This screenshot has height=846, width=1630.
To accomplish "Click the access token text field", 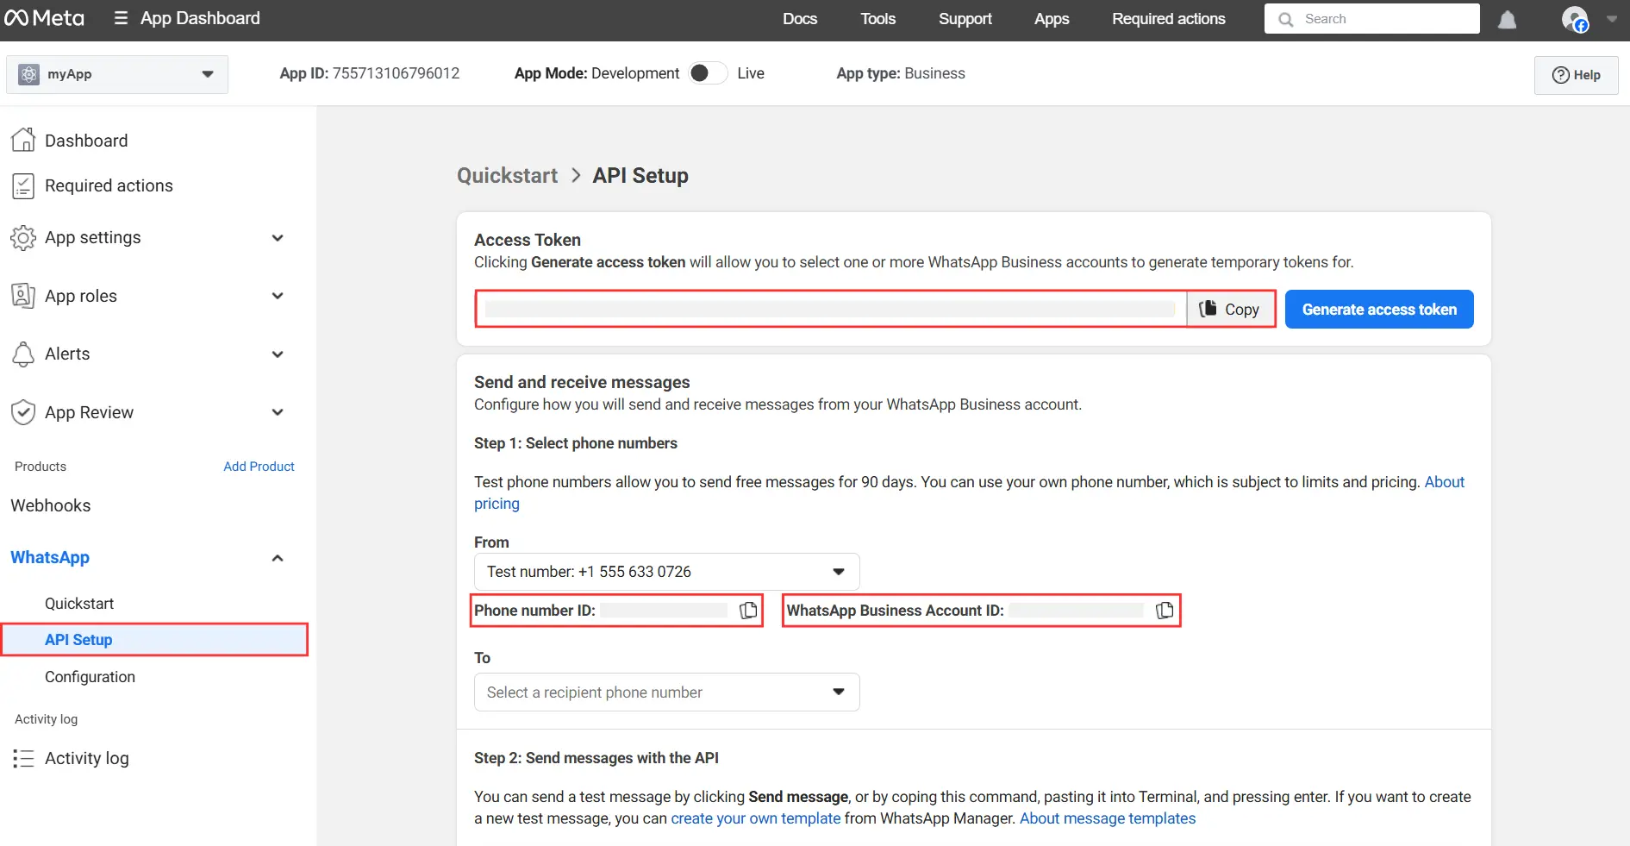I will (x=830, y=309).
